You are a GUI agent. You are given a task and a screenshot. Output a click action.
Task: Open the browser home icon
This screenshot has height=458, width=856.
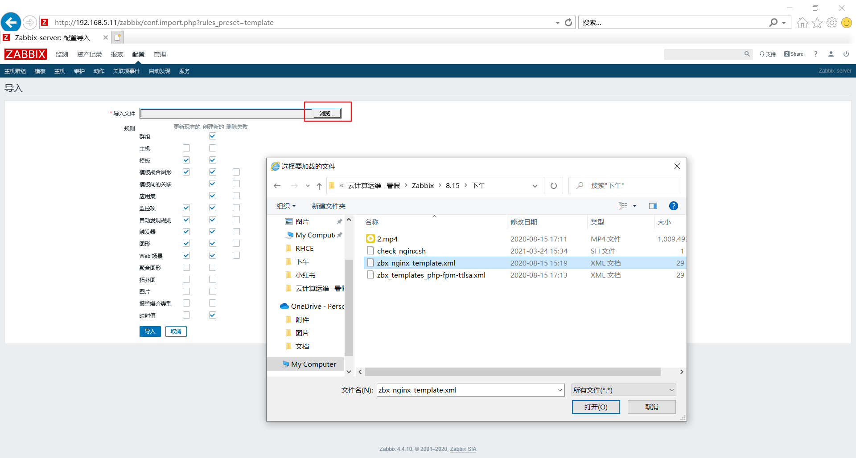tap(802, 23)
